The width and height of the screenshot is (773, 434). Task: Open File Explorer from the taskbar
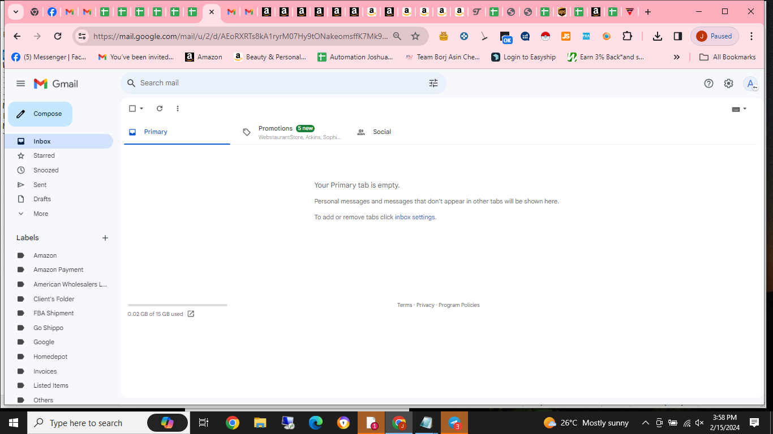(260, 423)
